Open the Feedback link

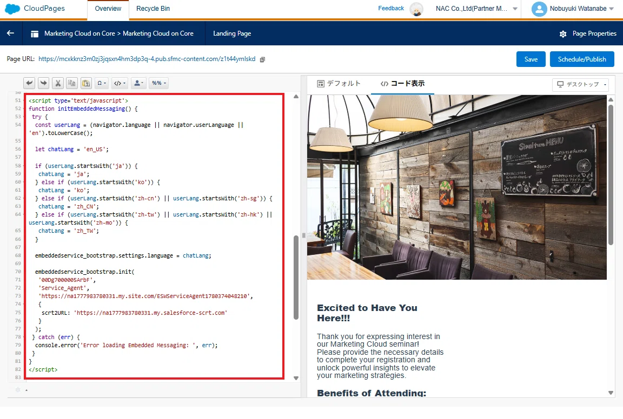click(391, 8)
